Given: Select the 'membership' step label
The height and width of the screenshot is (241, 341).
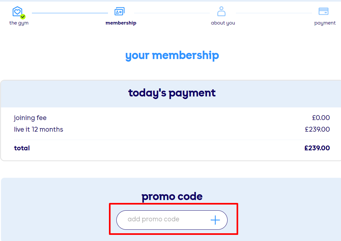Looking at the screenshot, I should coord(121,23).
